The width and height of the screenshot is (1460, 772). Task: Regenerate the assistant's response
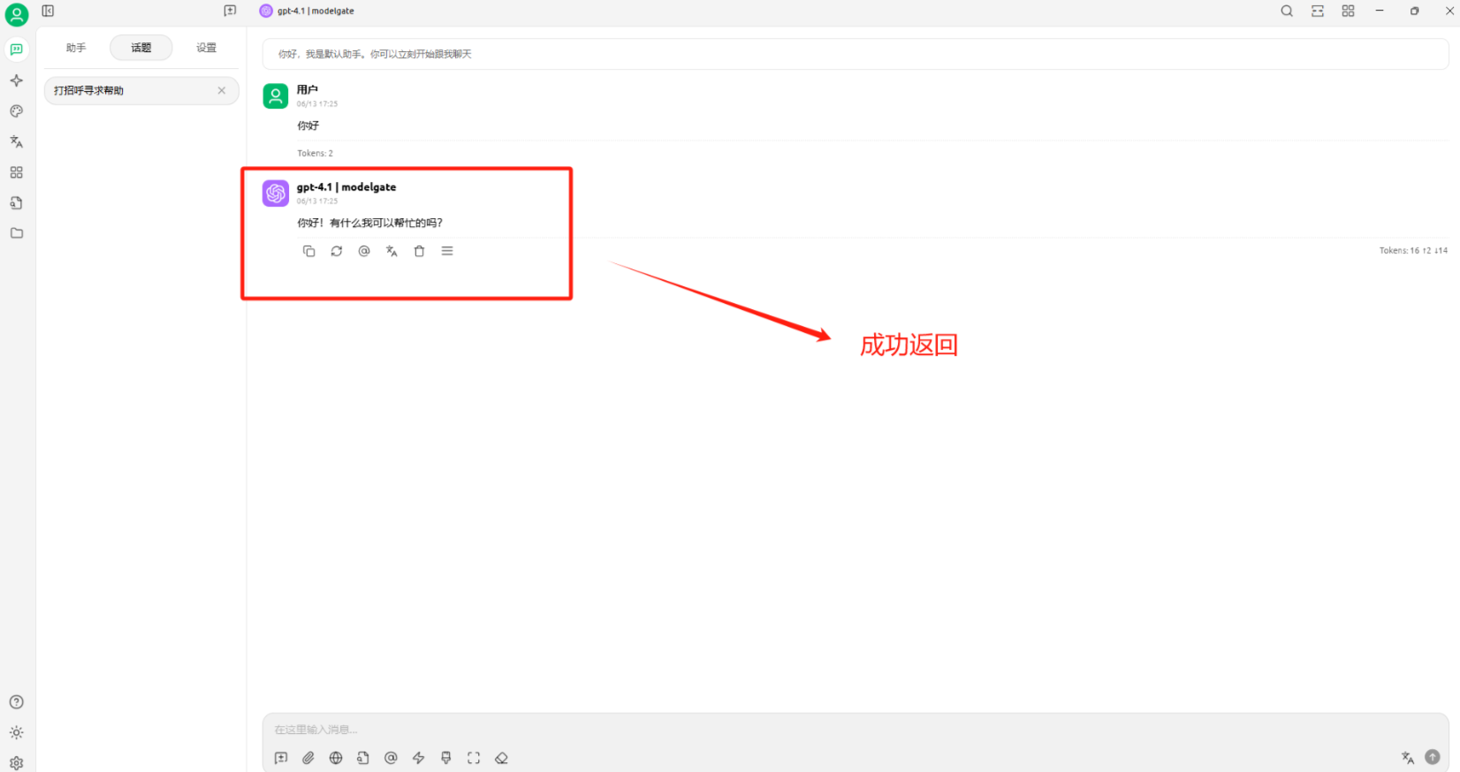pyautogui.click(x=337, y=252)
